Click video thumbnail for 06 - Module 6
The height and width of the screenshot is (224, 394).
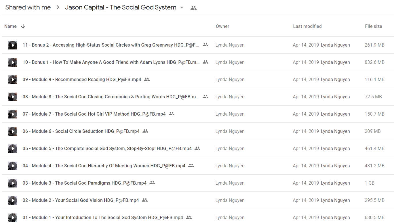[x=13, y=131]
